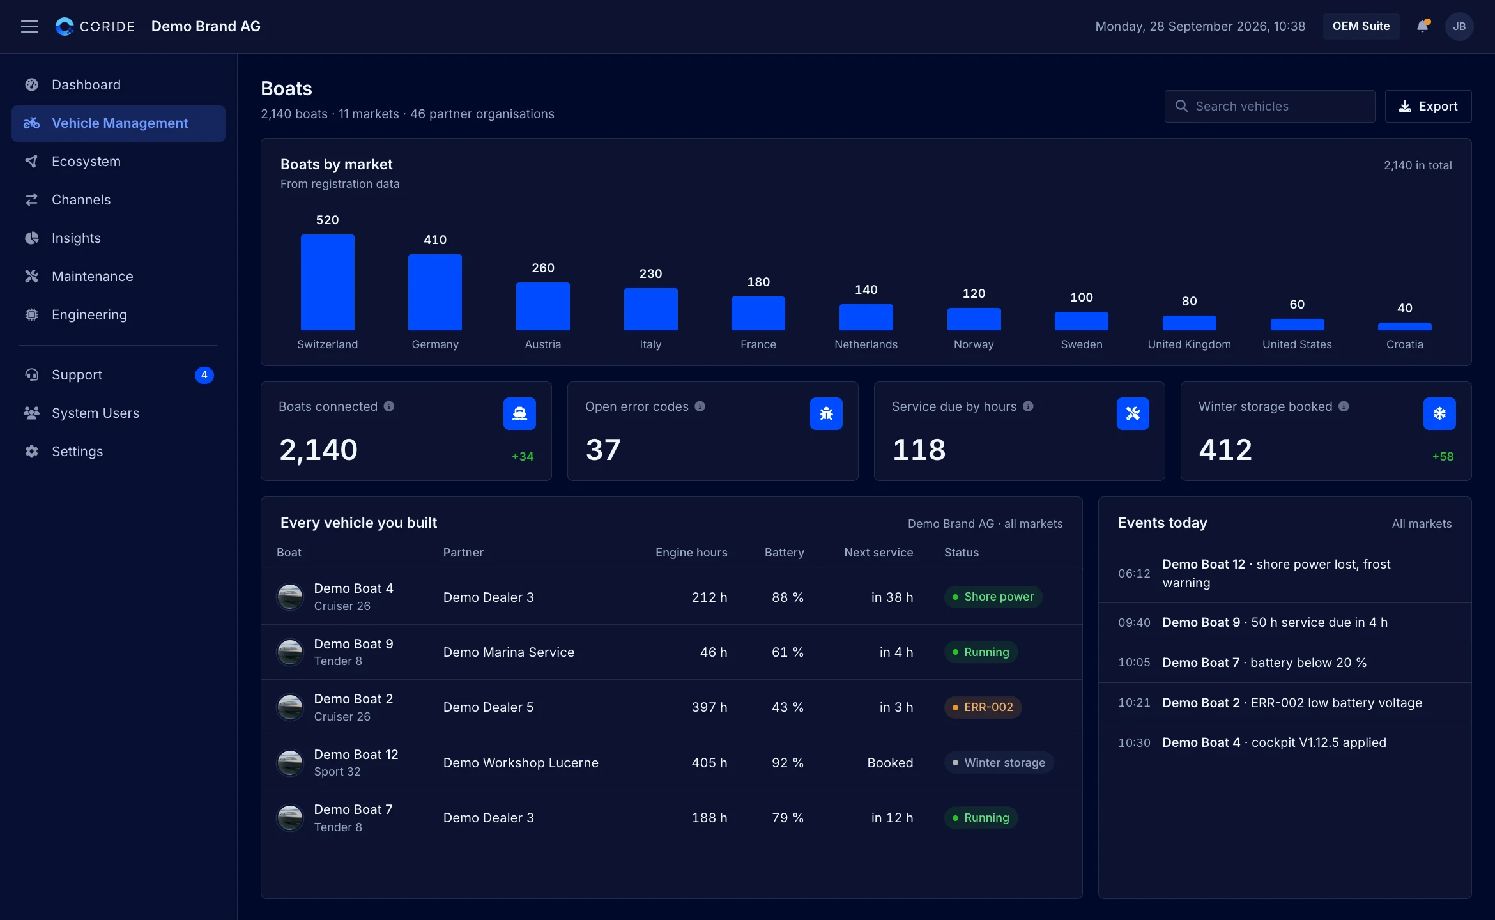The image size is (1495, 920).
Task: Open the 10:30 cockpit V1.12.5 applied event
Action: 1285,742
